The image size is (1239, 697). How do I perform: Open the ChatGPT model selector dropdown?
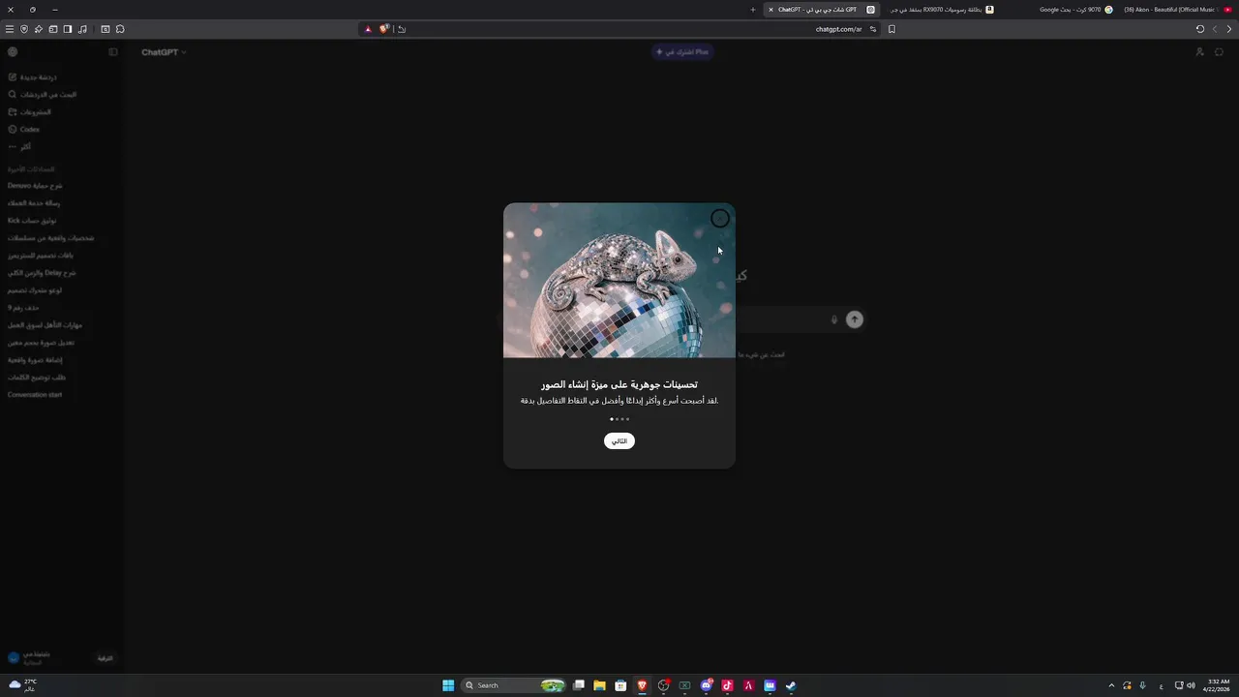click(x=164, y=52)
